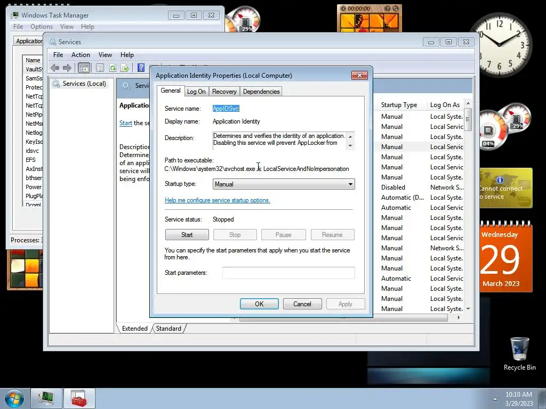Open the File menu in the Services window
Image resolution: width=546 pixels, height=409 pixels.
pos(58,55)
